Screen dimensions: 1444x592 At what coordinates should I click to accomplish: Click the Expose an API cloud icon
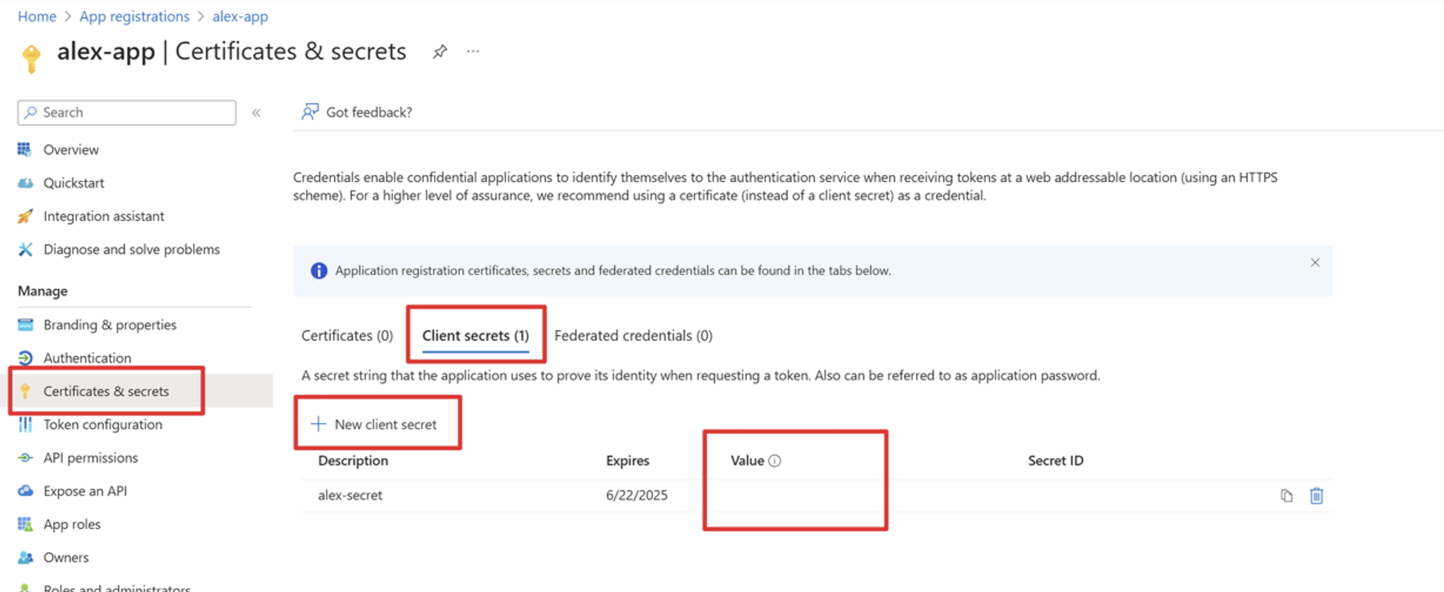[x=25, y=490]
